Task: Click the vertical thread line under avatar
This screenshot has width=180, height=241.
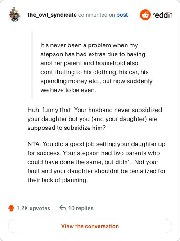Action: click(x=15, y=110)
